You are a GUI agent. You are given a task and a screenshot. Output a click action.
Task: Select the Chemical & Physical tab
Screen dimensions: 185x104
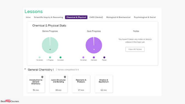76,17
